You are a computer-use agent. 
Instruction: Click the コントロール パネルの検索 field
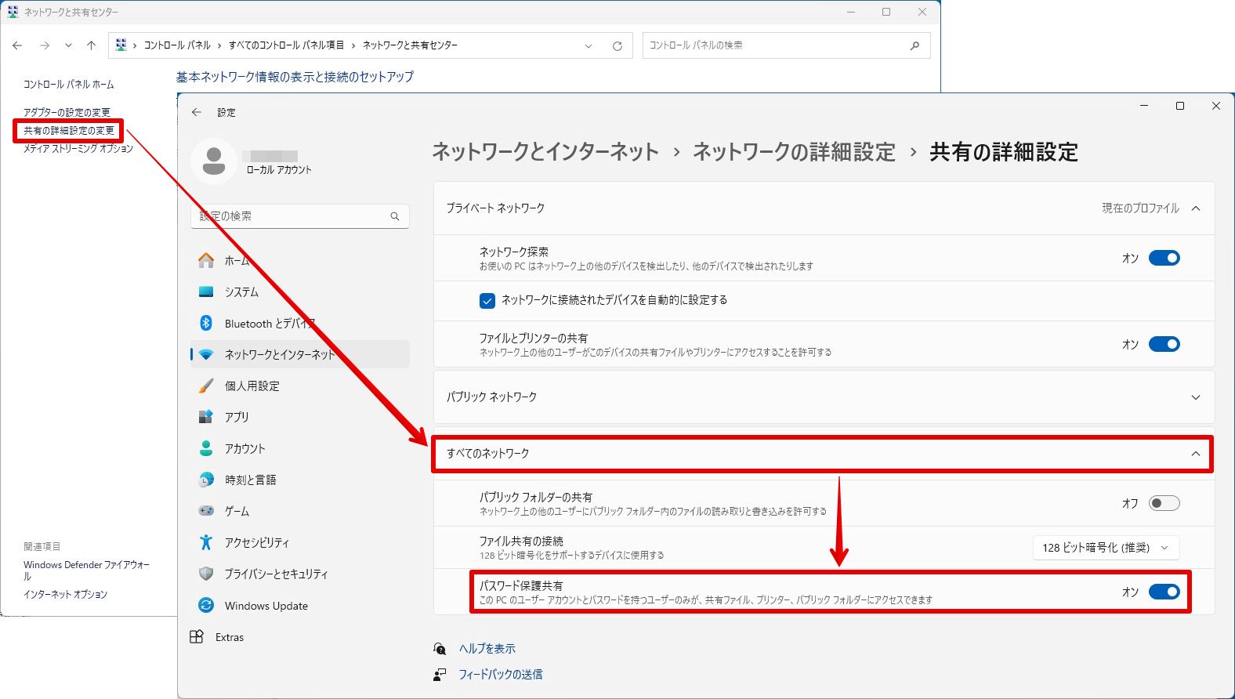(x=786, y=45)
